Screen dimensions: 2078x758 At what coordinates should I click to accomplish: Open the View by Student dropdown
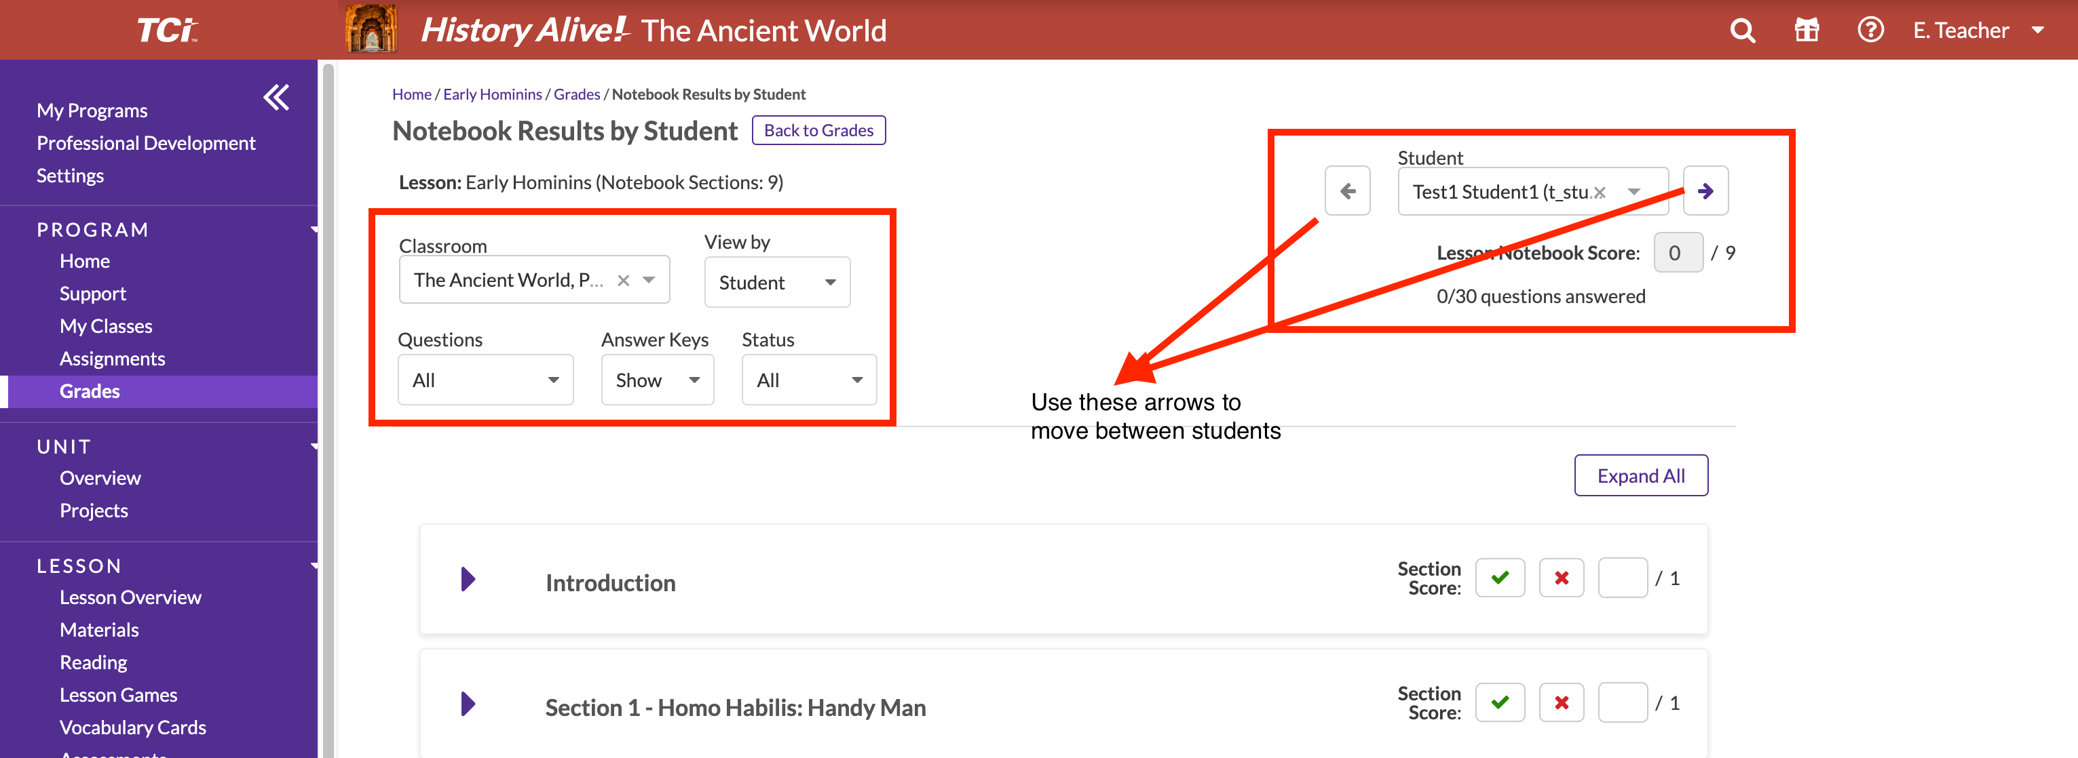point(776,282)
